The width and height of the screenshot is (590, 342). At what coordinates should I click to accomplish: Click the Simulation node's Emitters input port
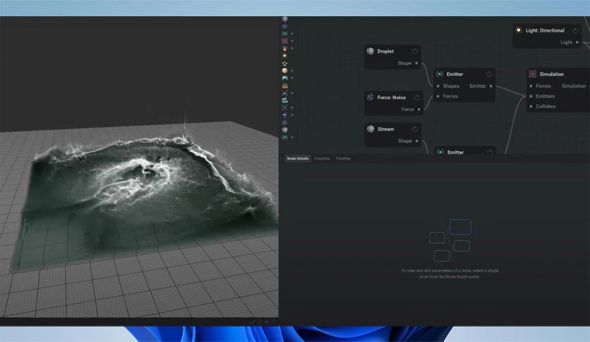[x=531, y=96]
